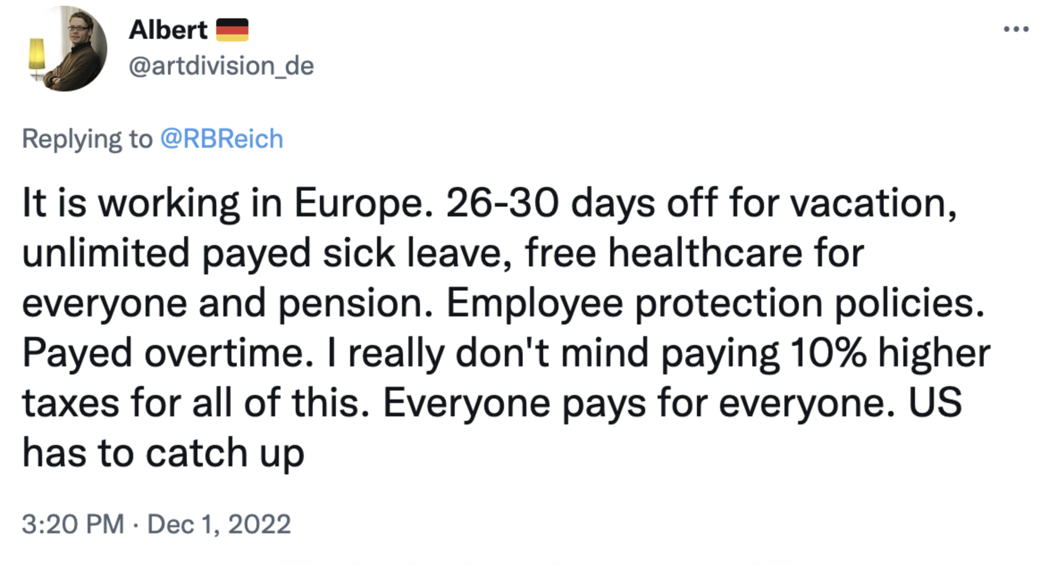
Task: Click the Dec 1, 2022 date
Action: pyautogui.click(x=219, y=523)
